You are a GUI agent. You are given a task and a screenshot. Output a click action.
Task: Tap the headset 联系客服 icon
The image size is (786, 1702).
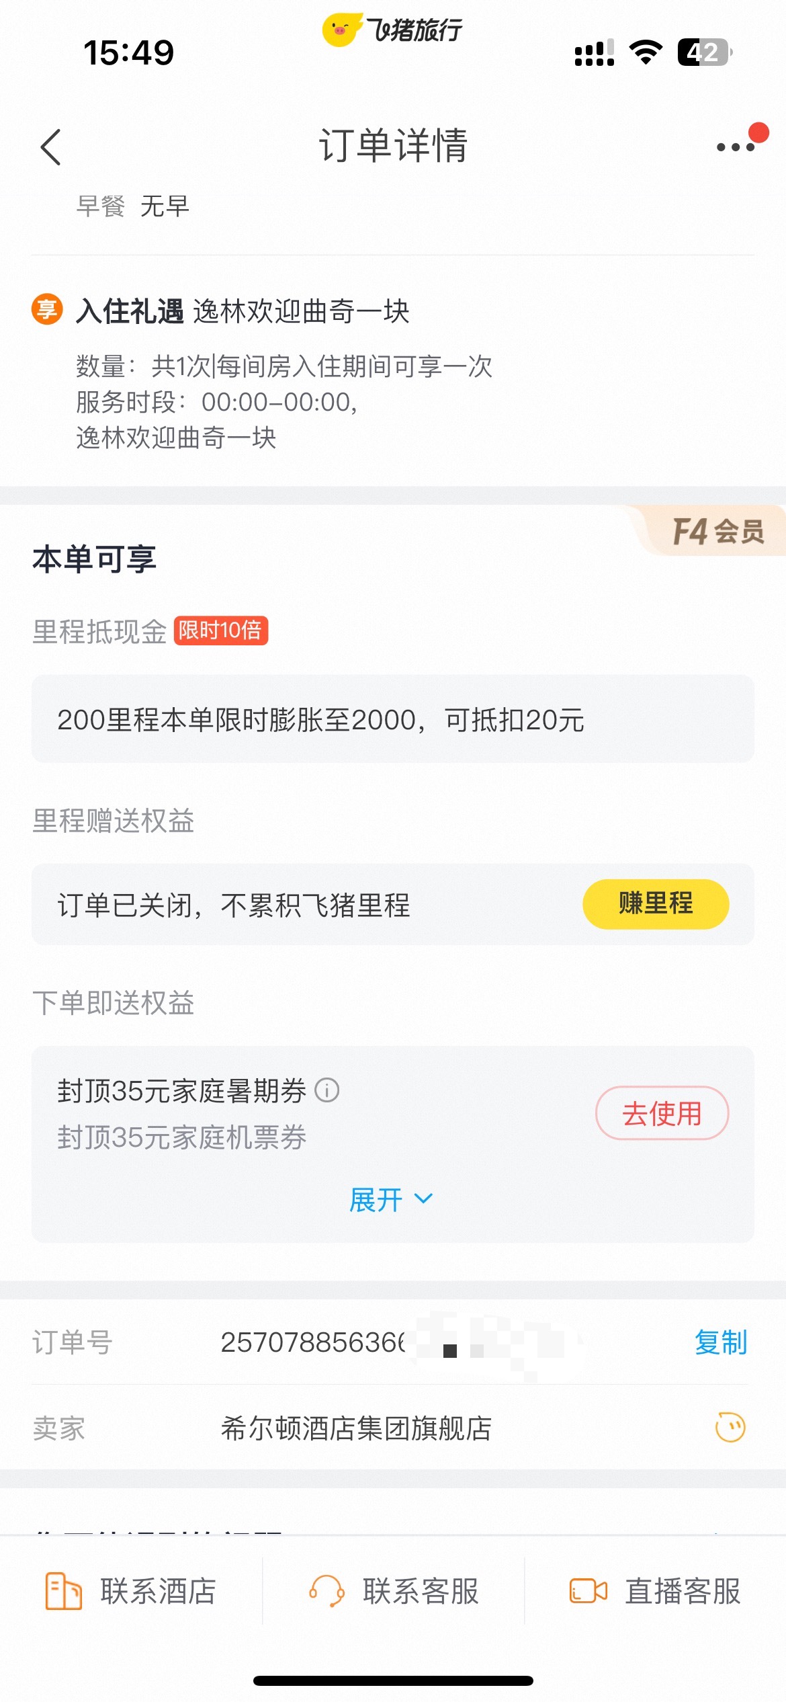click(327, 1591)
